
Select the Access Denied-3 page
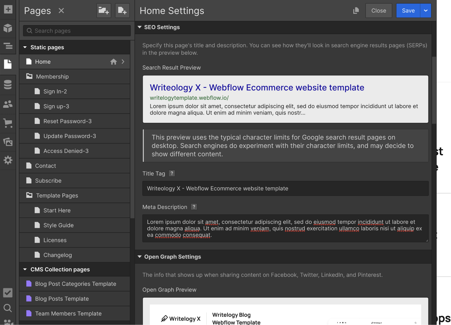[75, 151]
